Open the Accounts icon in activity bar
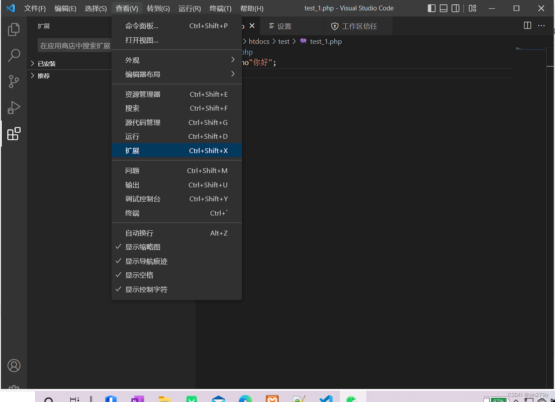The width and height of the screenshot is (555, 402). tap(14, 366)
